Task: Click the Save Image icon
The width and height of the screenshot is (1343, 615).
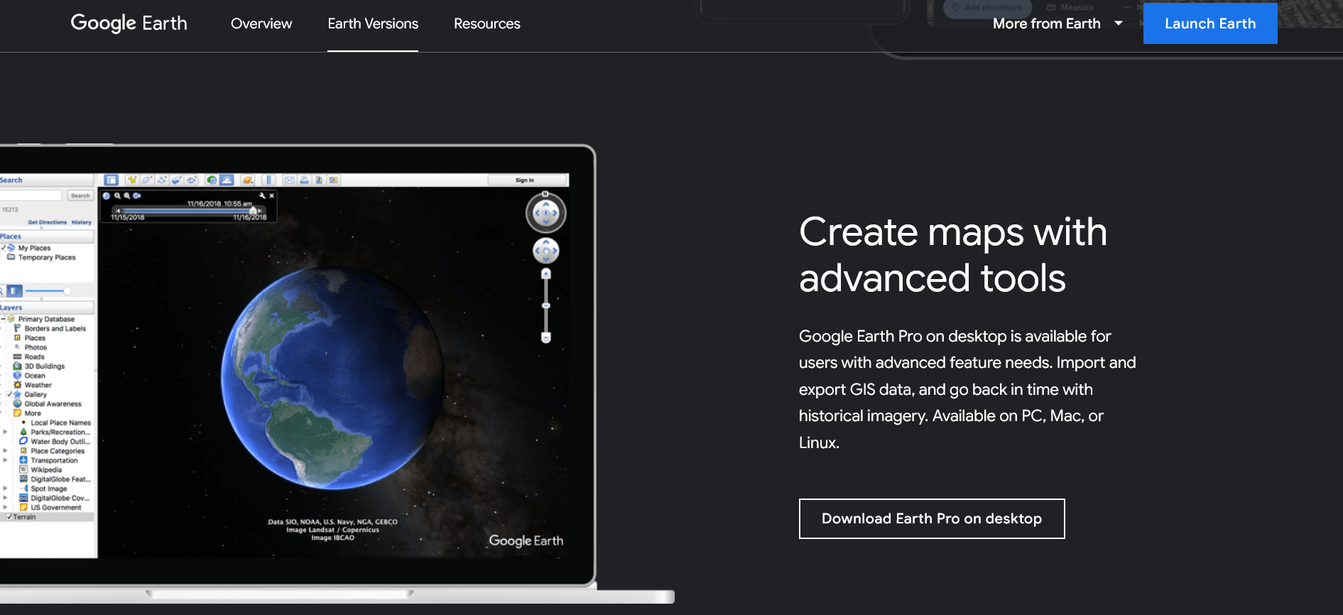Action: [x=319, y=180]
